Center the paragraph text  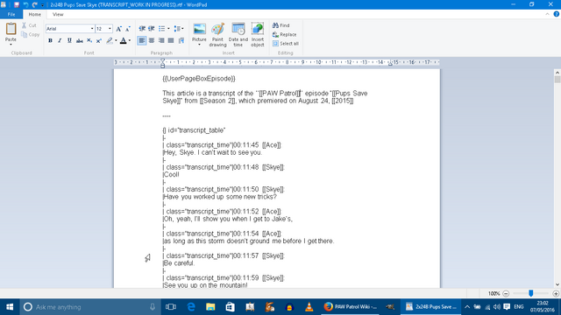click(x=152, y=41)
